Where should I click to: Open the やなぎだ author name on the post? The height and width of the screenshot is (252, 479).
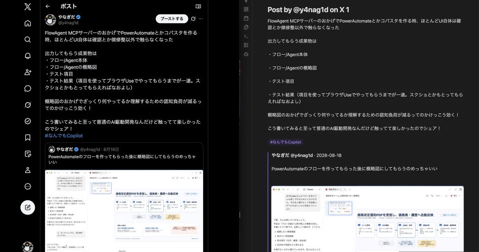coord(66,17)
